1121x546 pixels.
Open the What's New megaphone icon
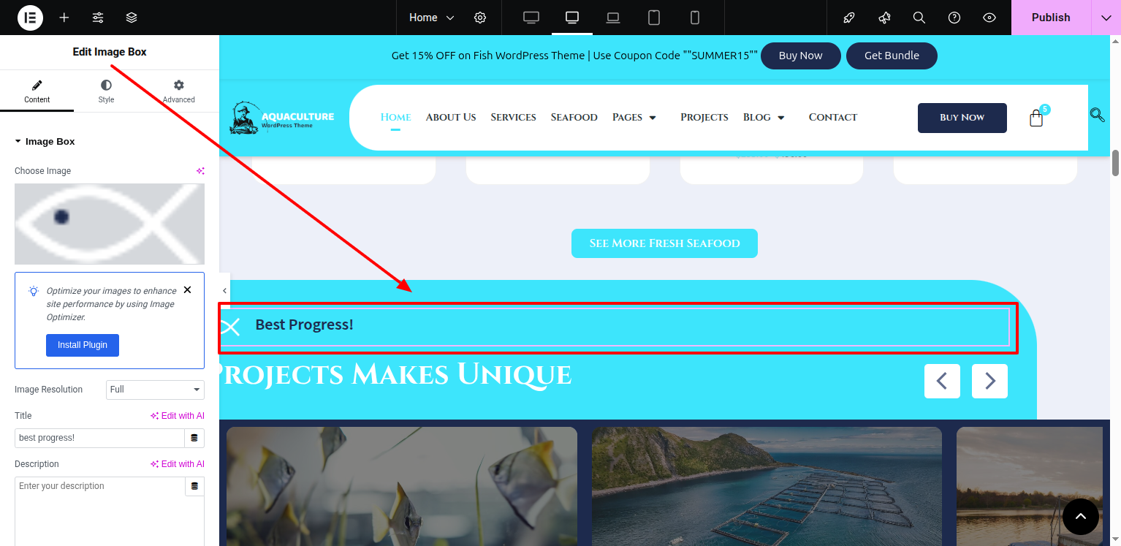[x=884, y=18]
